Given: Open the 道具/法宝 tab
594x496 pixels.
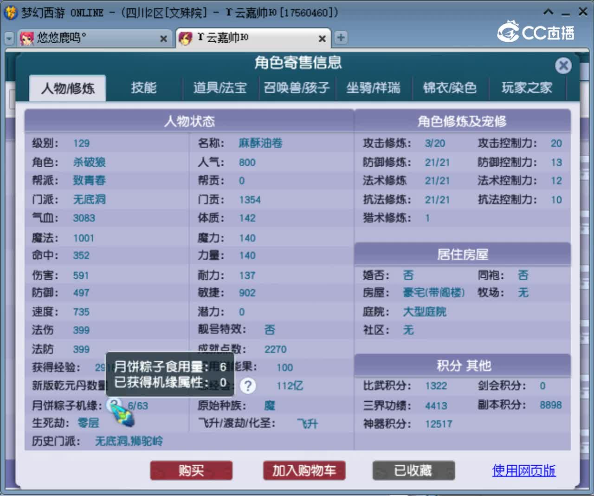Looking at the screenshot, I should (220, 87).
